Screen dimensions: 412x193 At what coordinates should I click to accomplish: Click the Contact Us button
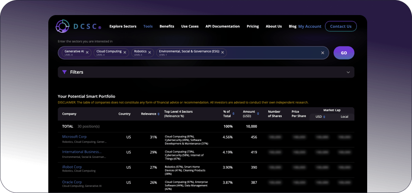[x=341, y=26]
